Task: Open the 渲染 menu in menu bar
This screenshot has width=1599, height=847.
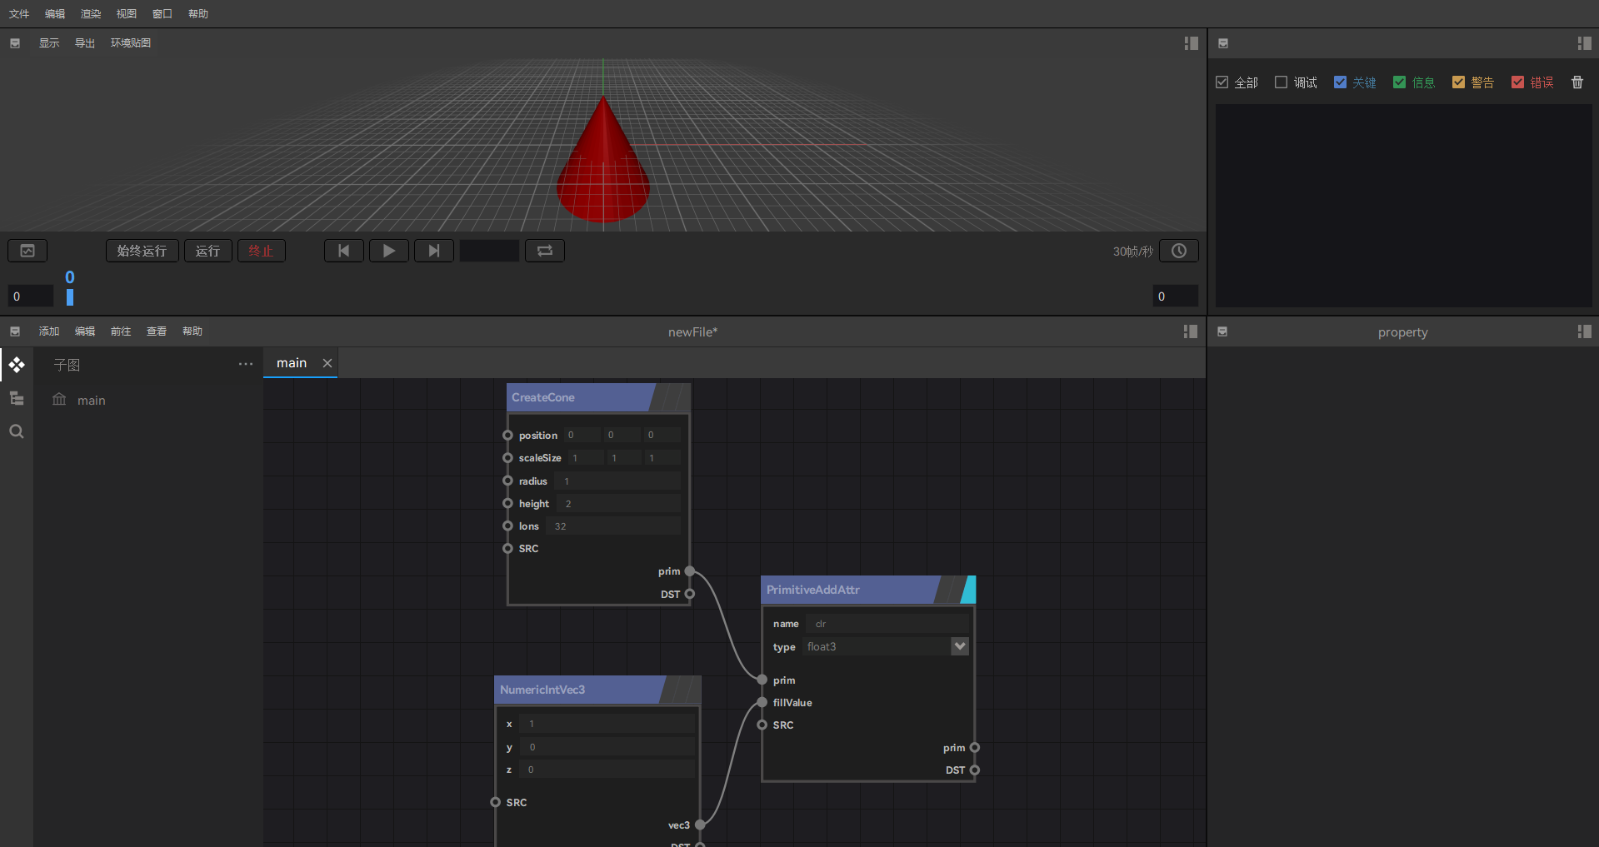Action: (x=90, y=14)
